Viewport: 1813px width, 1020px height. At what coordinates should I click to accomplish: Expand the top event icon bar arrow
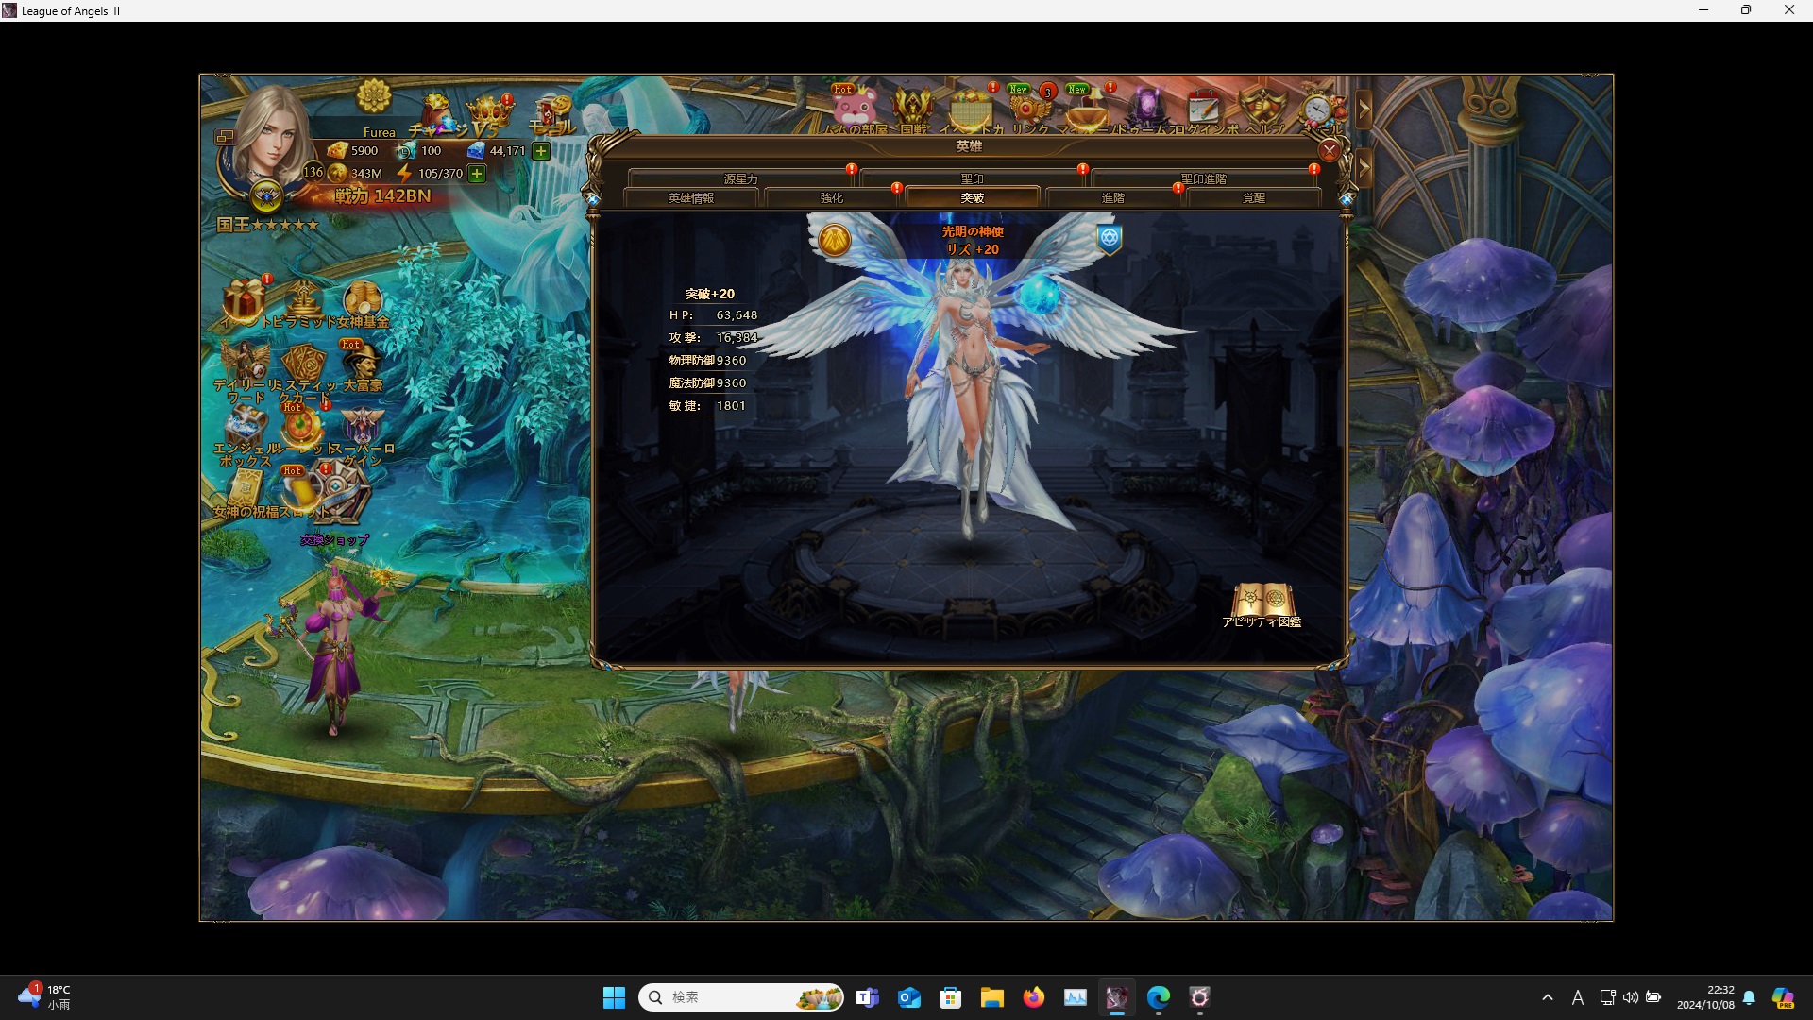(1364, 110)
